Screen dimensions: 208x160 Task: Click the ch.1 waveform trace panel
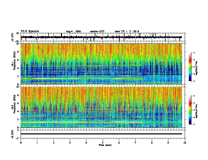pyautogui.click(x=103, y=37)
